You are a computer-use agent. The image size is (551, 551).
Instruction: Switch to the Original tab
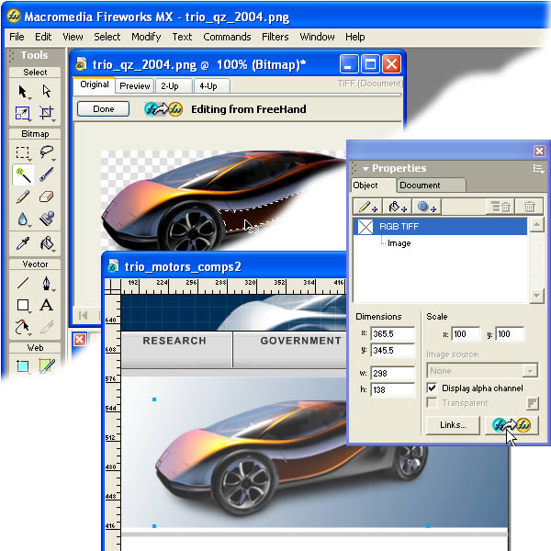[95, 84]
